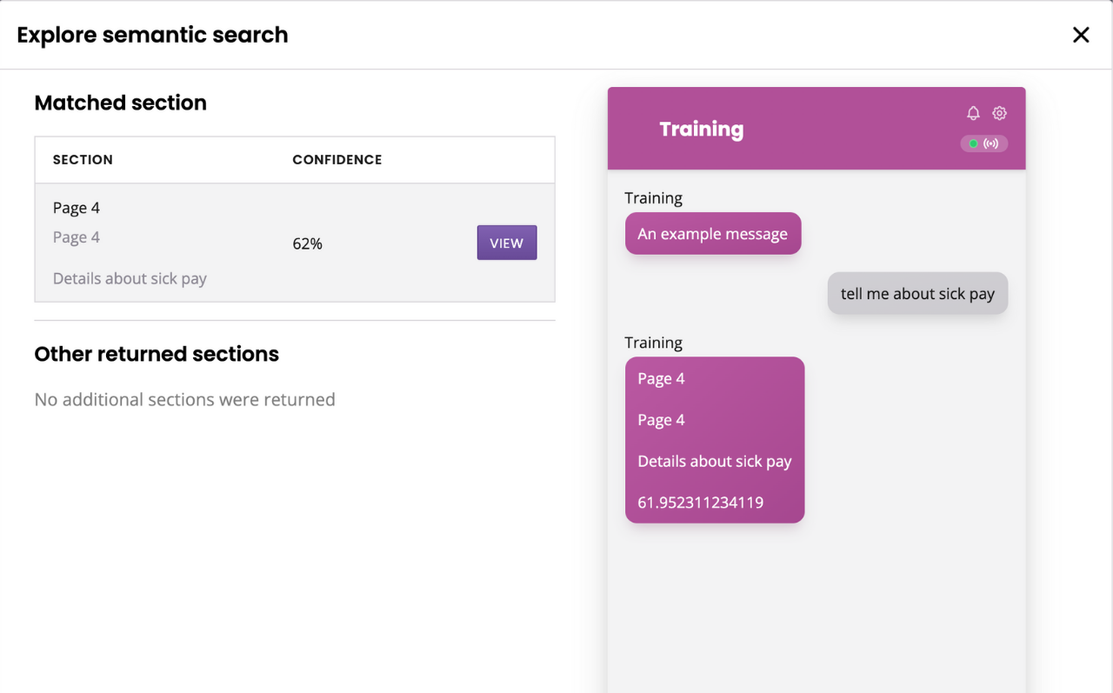The width and height of the screenshot is (1113, 693).
Task: Click the SECTION column header
Action: coord(83,160)
